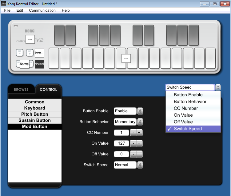
Task: Switch to the CONTROL tab
Action: pyautogui.click(x=48, y=90)
